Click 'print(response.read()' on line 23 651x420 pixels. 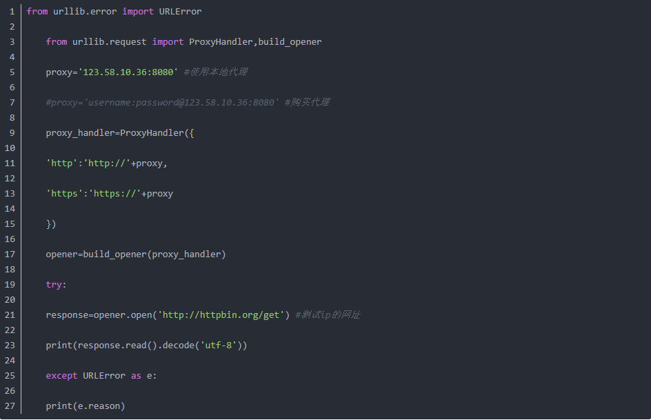pyautogui.click(x=101, y=346)
